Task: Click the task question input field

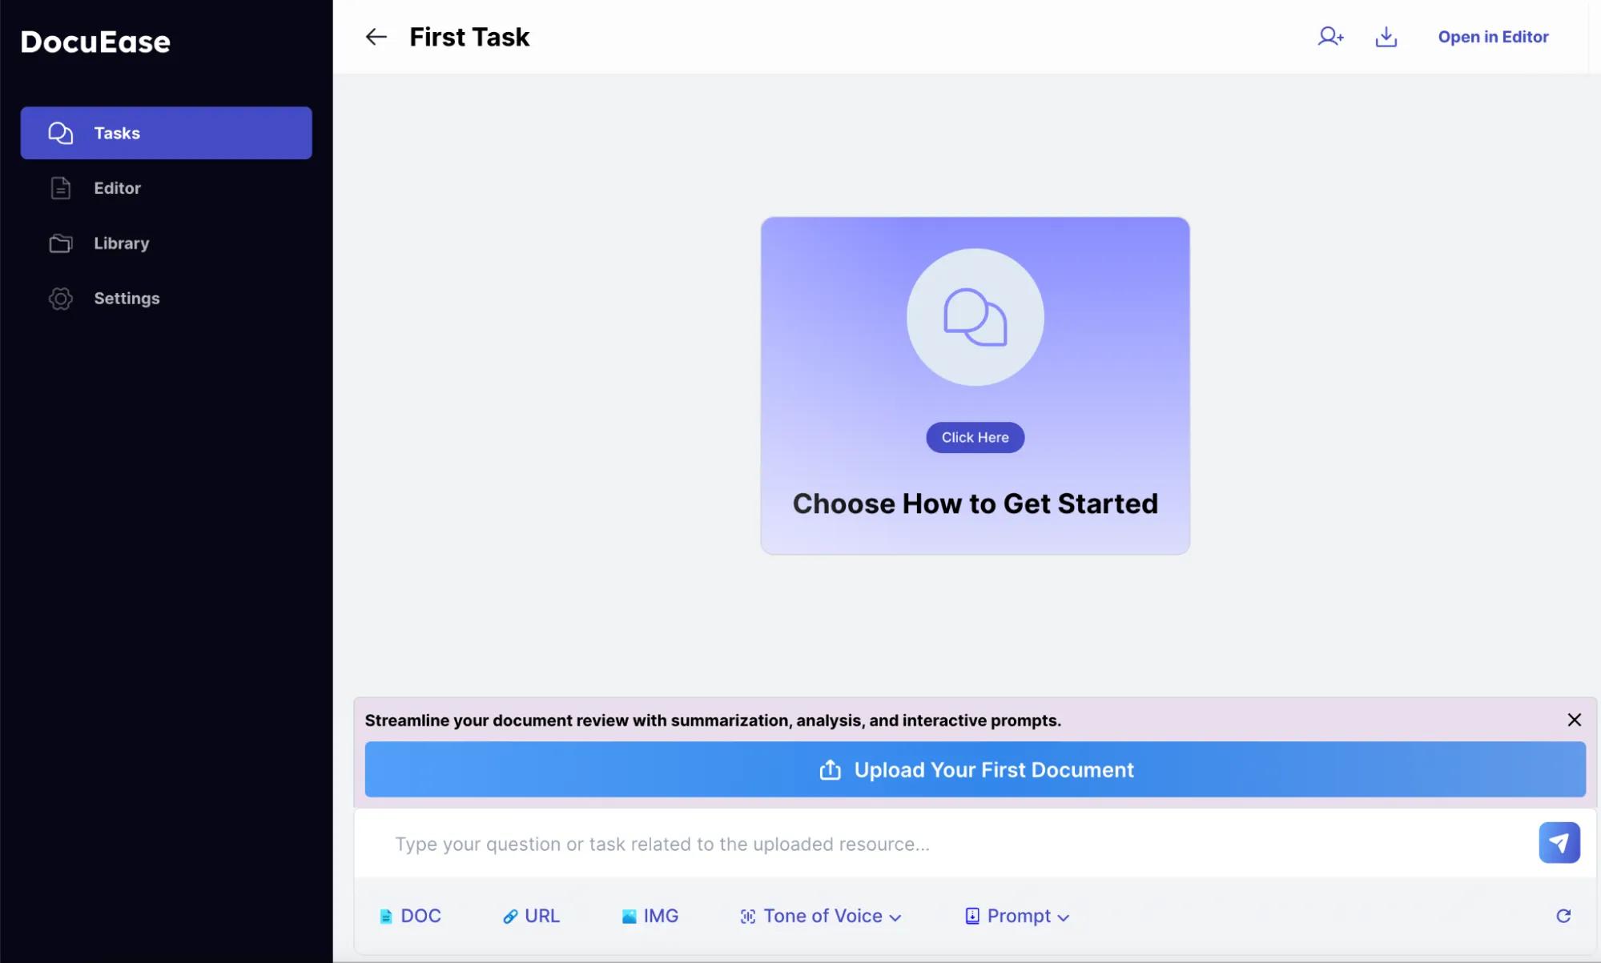Action: [959, 842]
